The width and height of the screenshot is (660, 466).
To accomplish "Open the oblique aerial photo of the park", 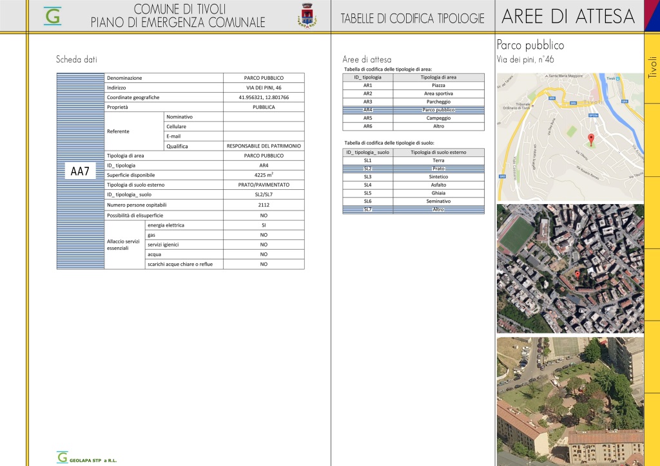I will [570, 401].
